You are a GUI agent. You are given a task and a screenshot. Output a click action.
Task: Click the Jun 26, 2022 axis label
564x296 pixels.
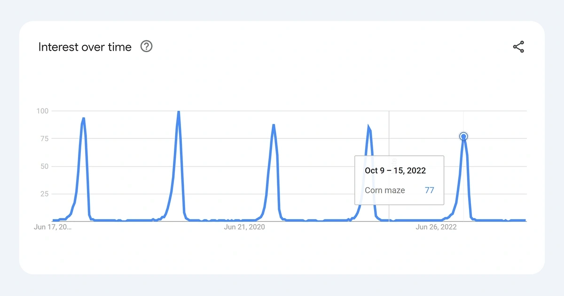436,227
